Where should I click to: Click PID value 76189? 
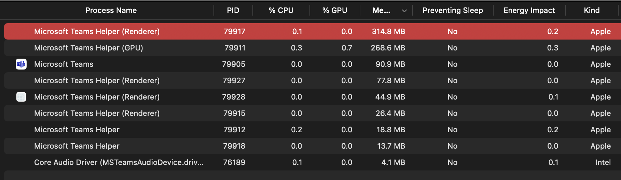(x=234, y=162)
